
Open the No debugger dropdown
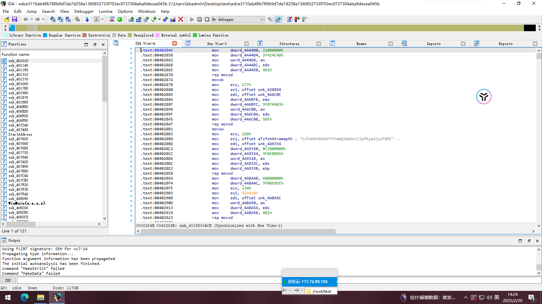[x=238, y=19]
